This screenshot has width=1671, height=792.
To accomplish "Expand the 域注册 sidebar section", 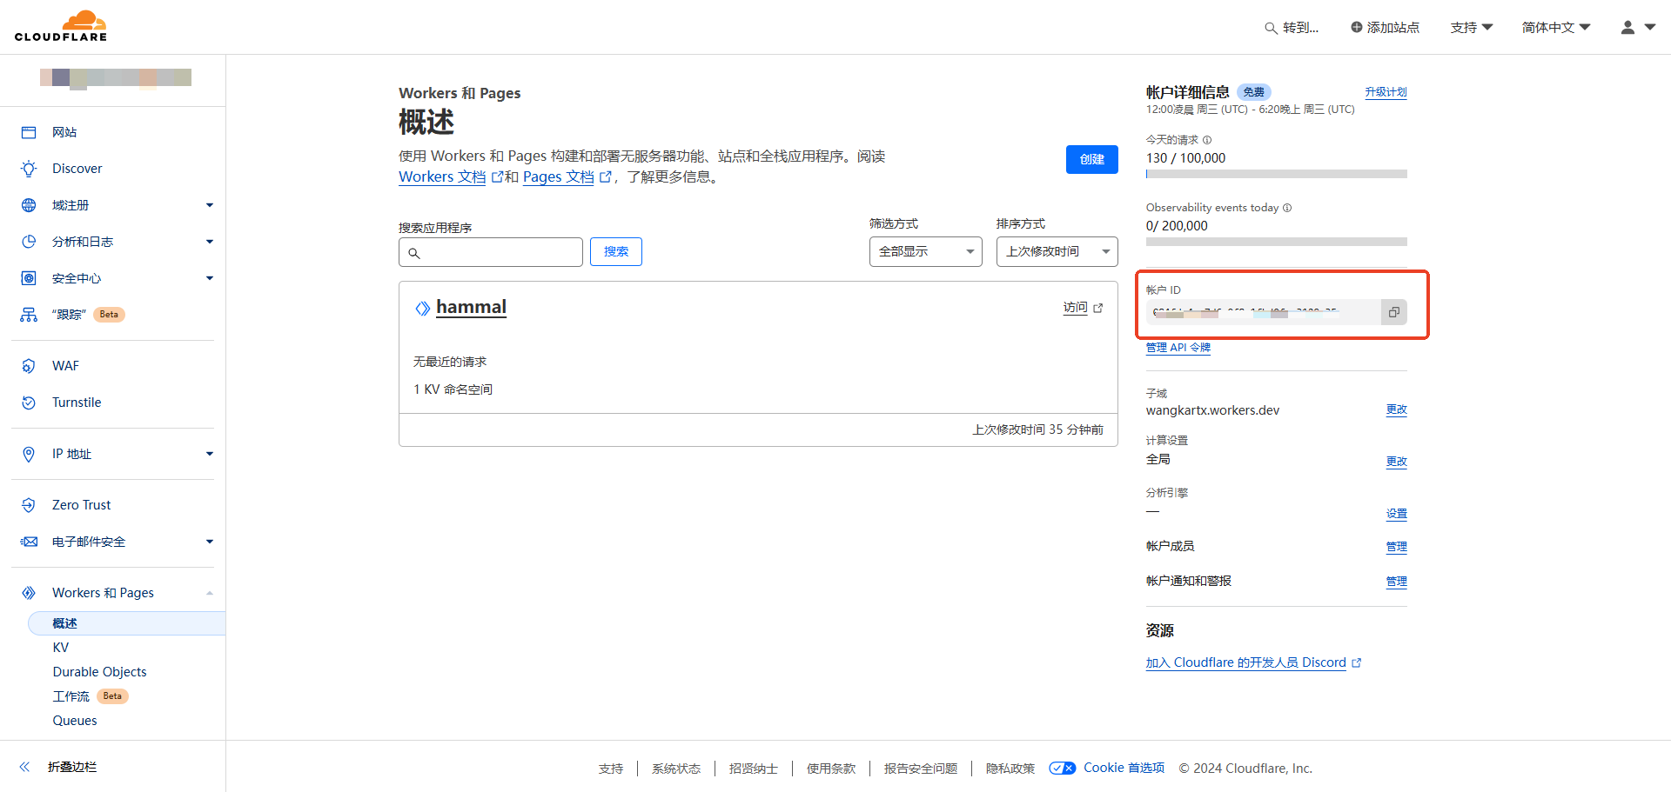I will point(210,205).
